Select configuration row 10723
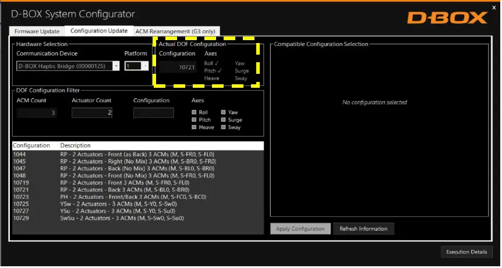Viewport: 502px width, 268px height. click(x=137, y=196)
